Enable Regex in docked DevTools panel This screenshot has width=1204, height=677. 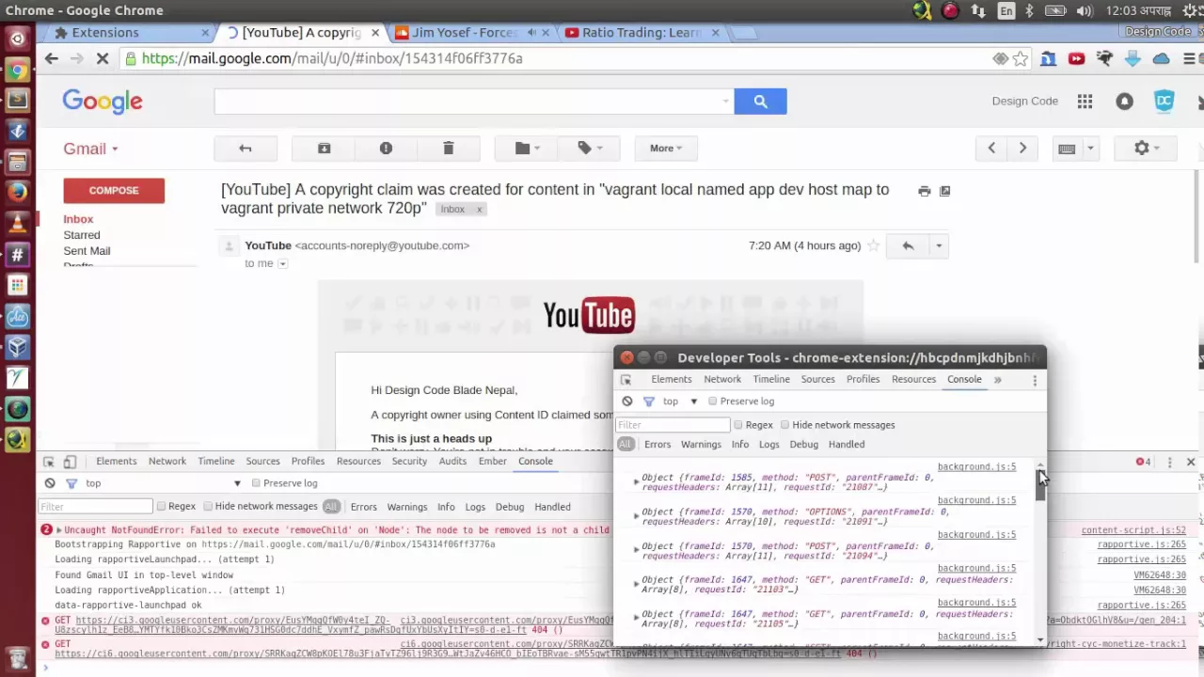coord(161,507)
